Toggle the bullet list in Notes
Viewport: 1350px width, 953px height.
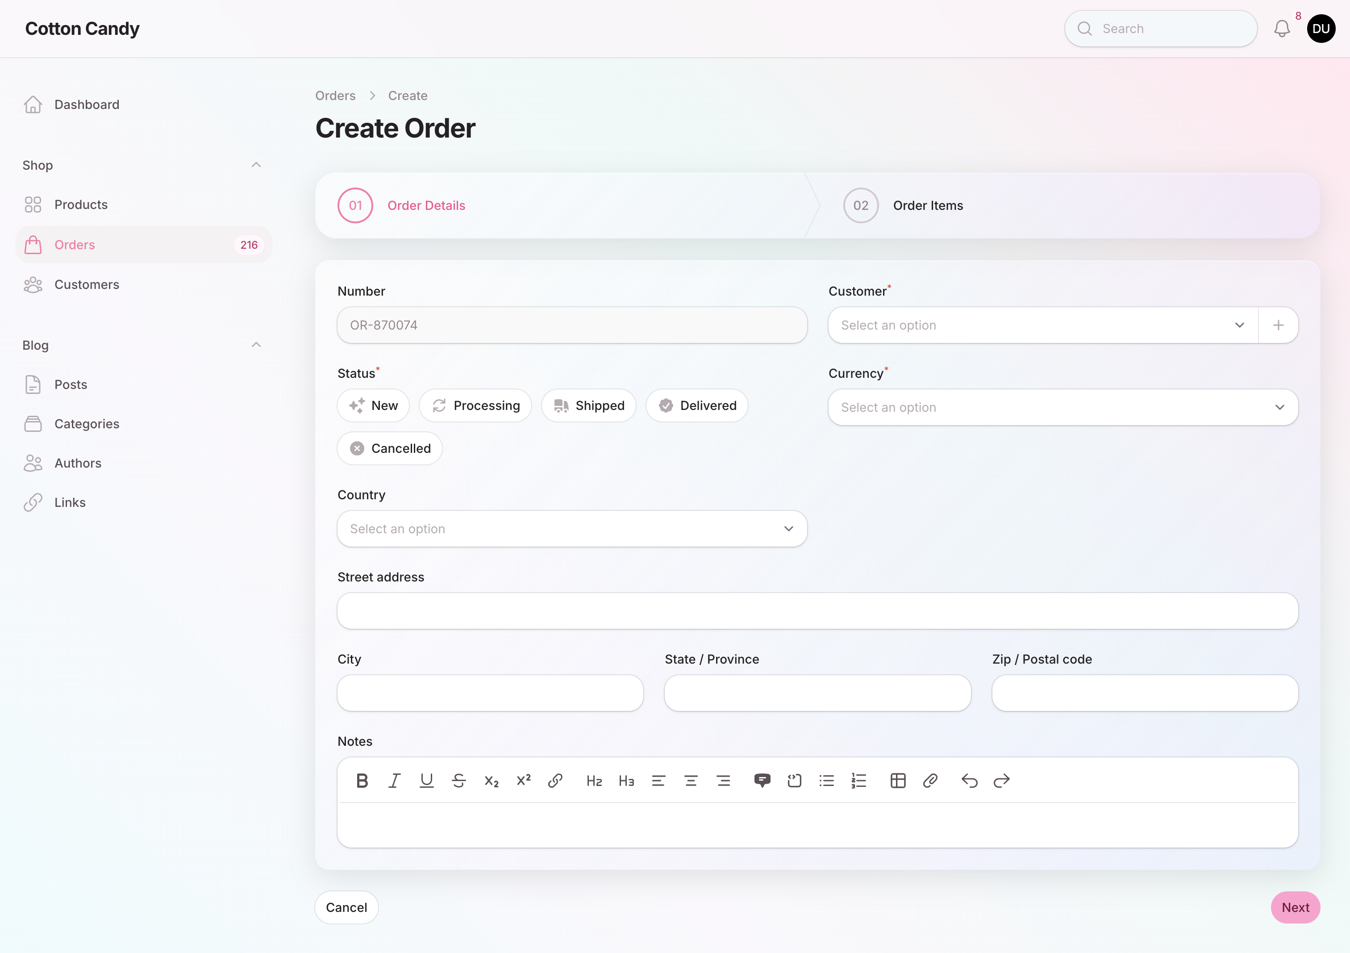(827, 781)
